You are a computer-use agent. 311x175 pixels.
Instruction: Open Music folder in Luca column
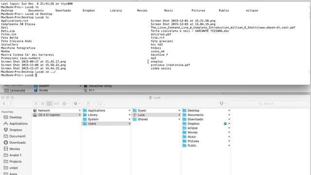click(206, 137)
